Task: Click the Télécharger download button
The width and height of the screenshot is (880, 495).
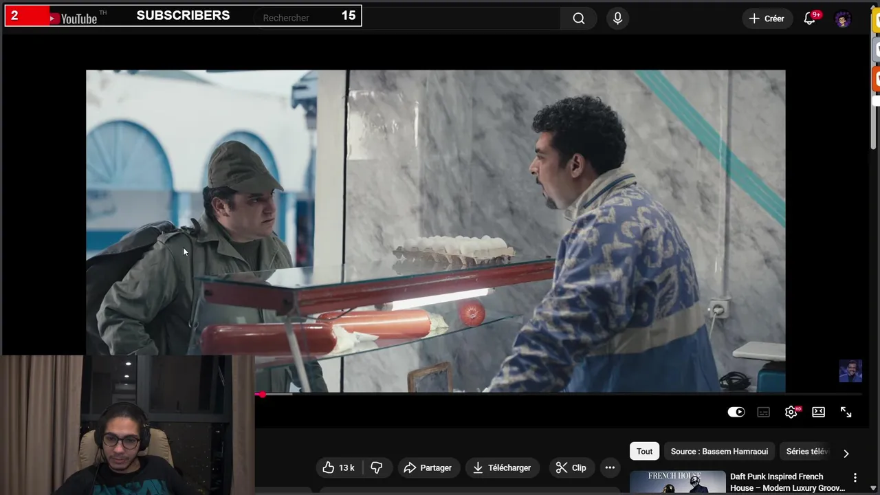Action: pyautogui.click(x=503, y=467)
